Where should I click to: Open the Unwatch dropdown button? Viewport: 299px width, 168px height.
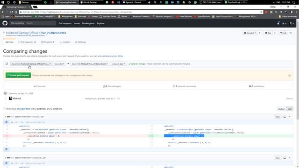click(249, 33)
